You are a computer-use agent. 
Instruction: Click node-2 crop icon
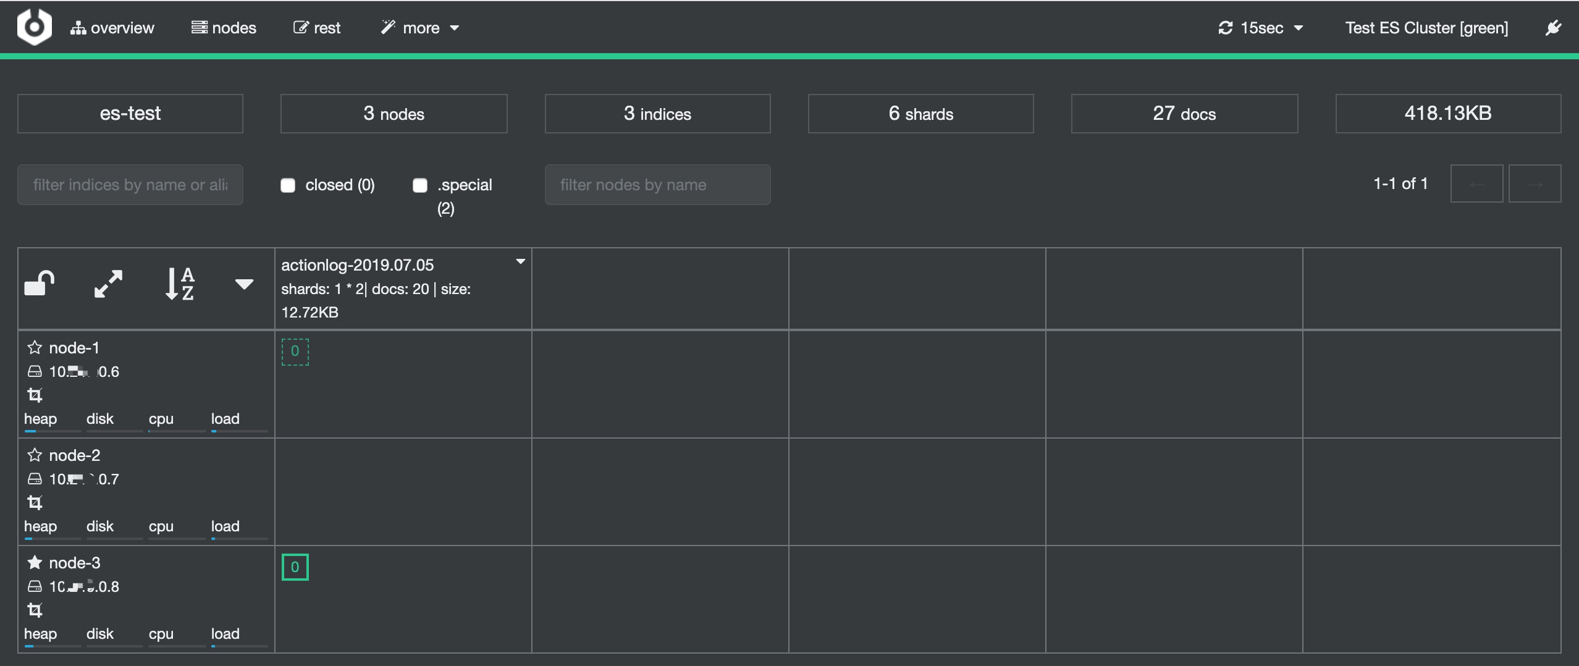[35, 502]
